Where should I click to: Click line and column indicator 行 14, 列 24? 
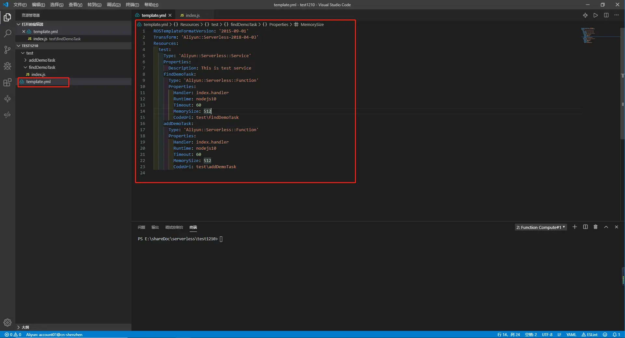(509, 334)
